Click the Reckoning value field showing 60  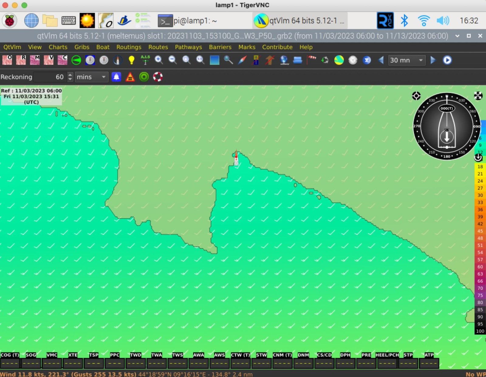[50, 77]
